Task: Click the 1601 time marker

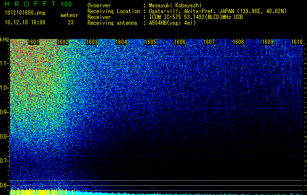Action: [x=34, y=42]
